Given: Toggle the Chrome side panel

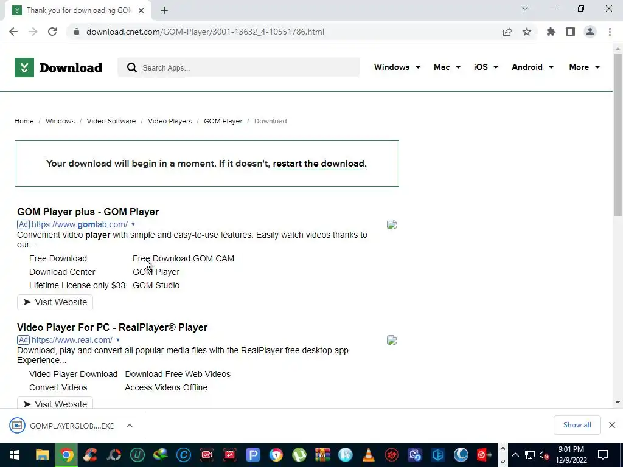Looking at the screenshot, I should [571, 32].
